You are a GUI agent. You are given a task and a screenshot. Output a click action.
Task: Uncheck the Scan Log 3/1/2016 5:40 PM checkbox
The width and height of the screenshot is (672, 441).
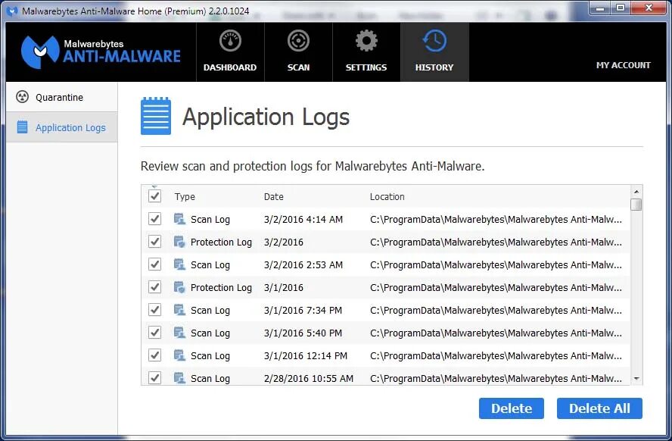[154, 333]
